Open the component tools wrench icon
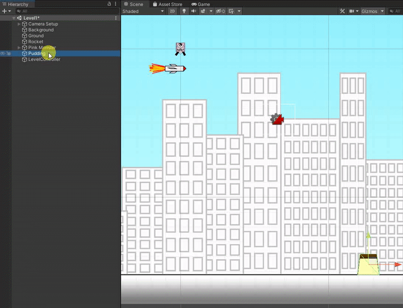 [x=342, y=11]
